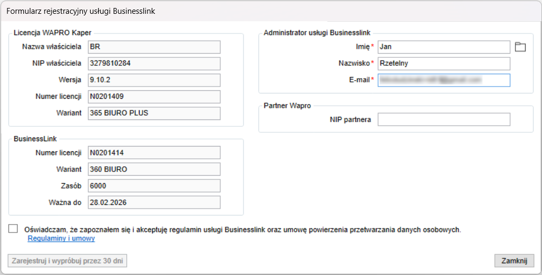542x275 pixels.
Task: Click the NIP partnera input field
Action: pos(443,119)
